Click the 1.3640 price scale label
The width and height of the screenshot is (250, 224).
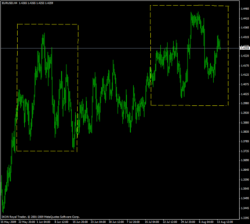pos(245,170)
